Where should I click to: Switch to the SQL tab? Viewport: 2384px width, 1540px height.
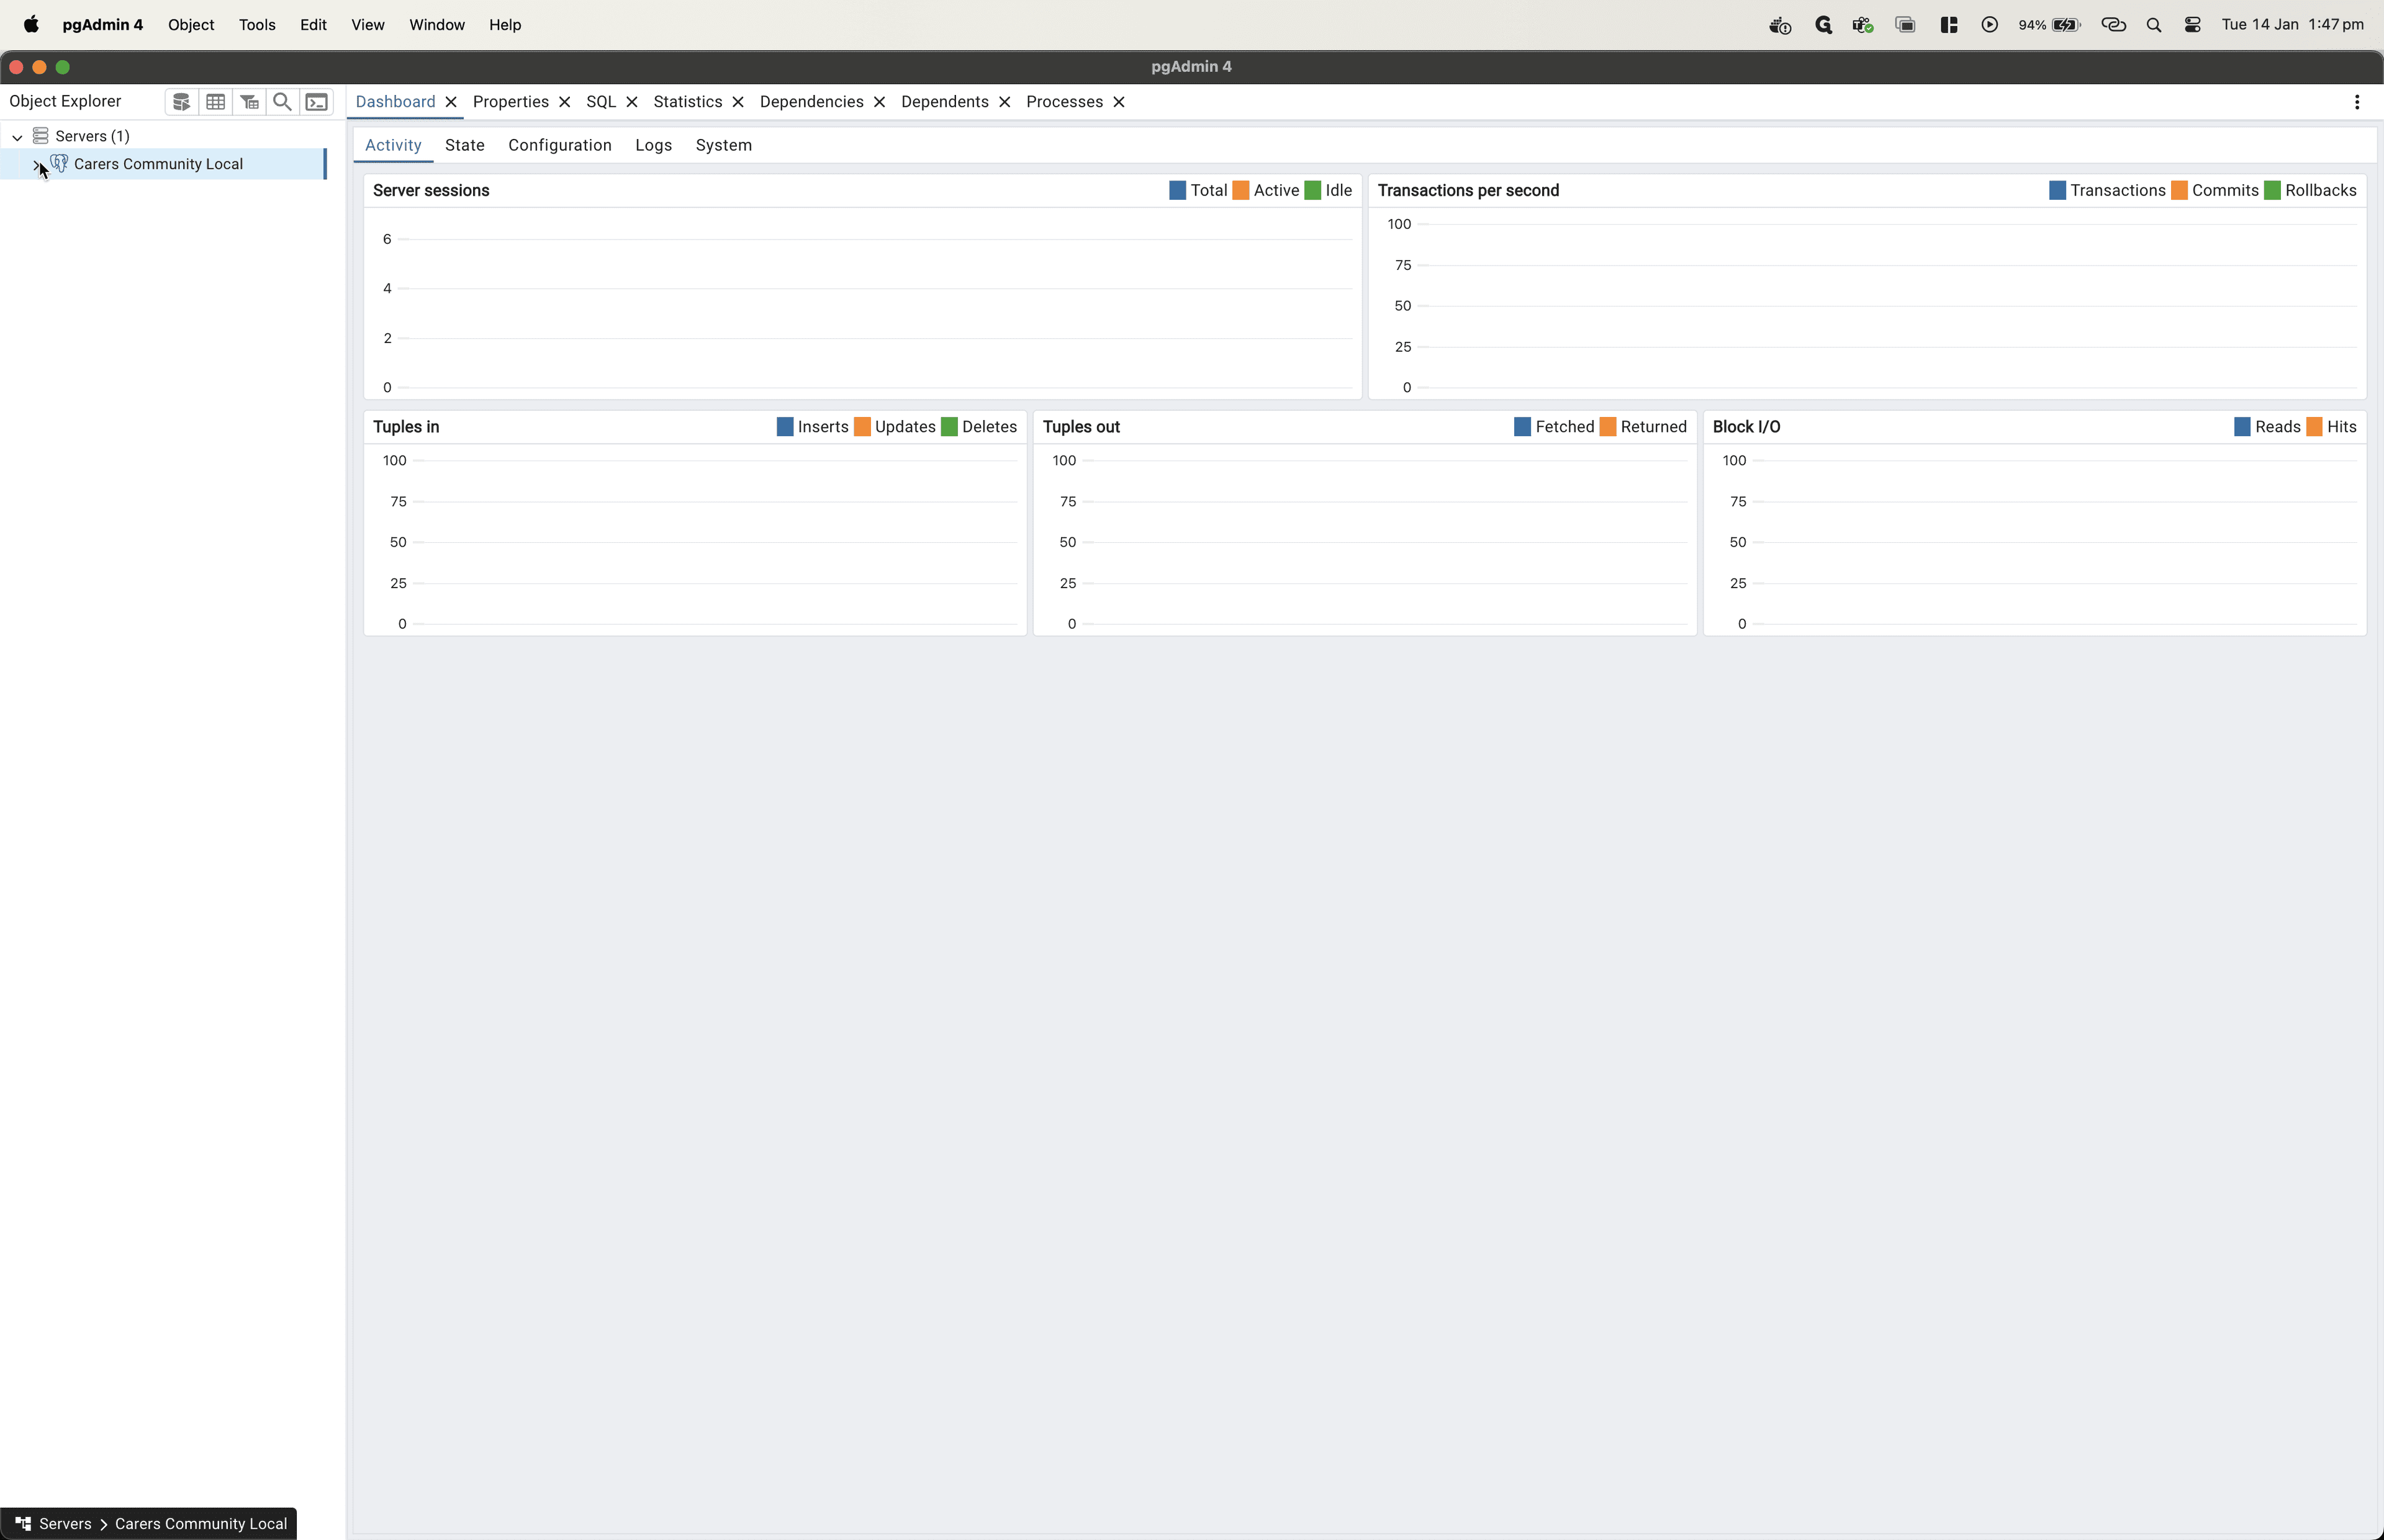tap(601, 102)
